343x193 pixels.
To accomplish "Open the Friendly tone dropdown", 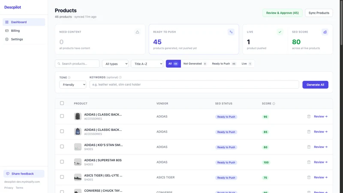I will tap(72, 84).
